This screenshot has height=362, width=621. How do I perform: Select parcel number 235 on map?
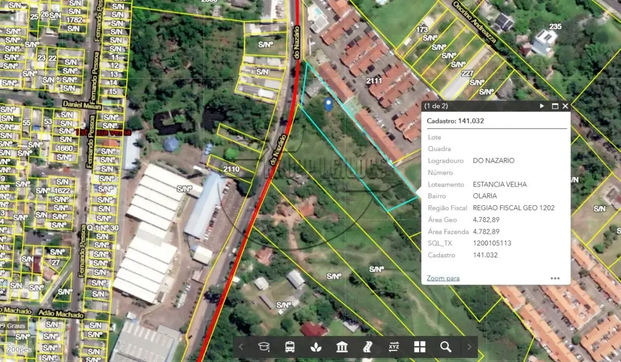[x=555, y=26]
